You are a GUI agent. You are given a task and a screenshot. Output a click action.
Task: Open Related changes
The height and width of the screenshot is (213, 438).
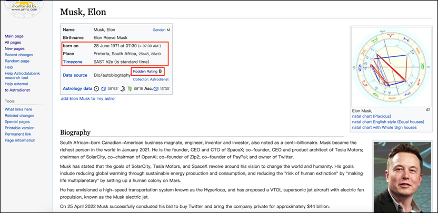(19, 115)
